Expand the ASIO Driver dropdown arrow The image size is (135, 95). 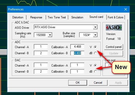95,27
